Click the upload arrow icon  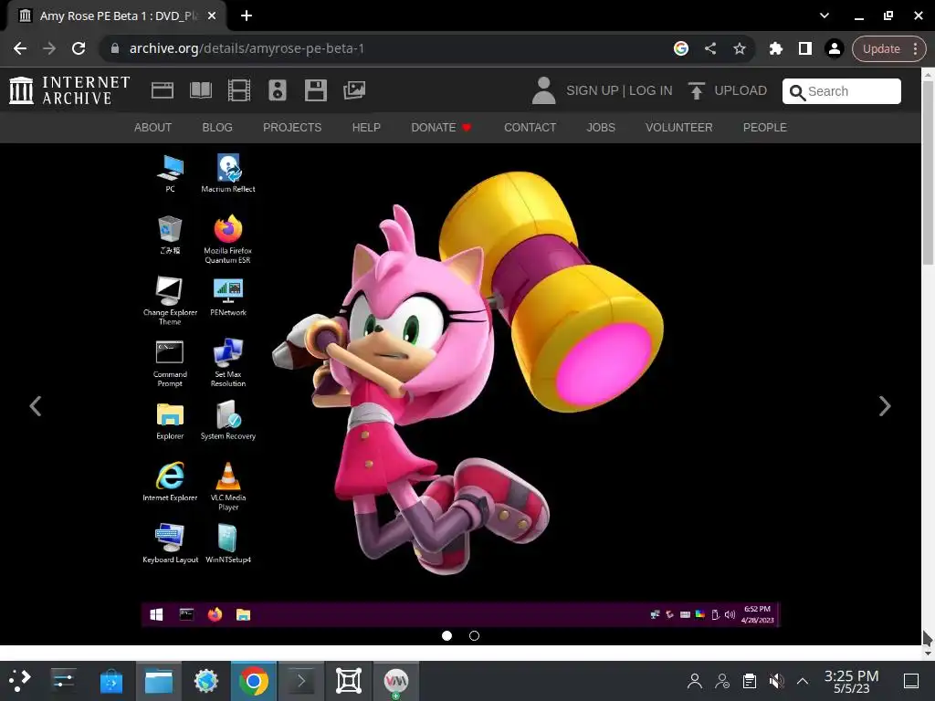coord(696,90)
